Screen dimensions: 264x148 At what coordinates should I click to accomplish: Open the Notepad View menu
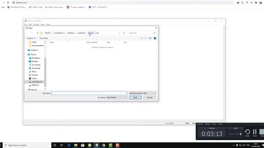(x=42, y=25)
